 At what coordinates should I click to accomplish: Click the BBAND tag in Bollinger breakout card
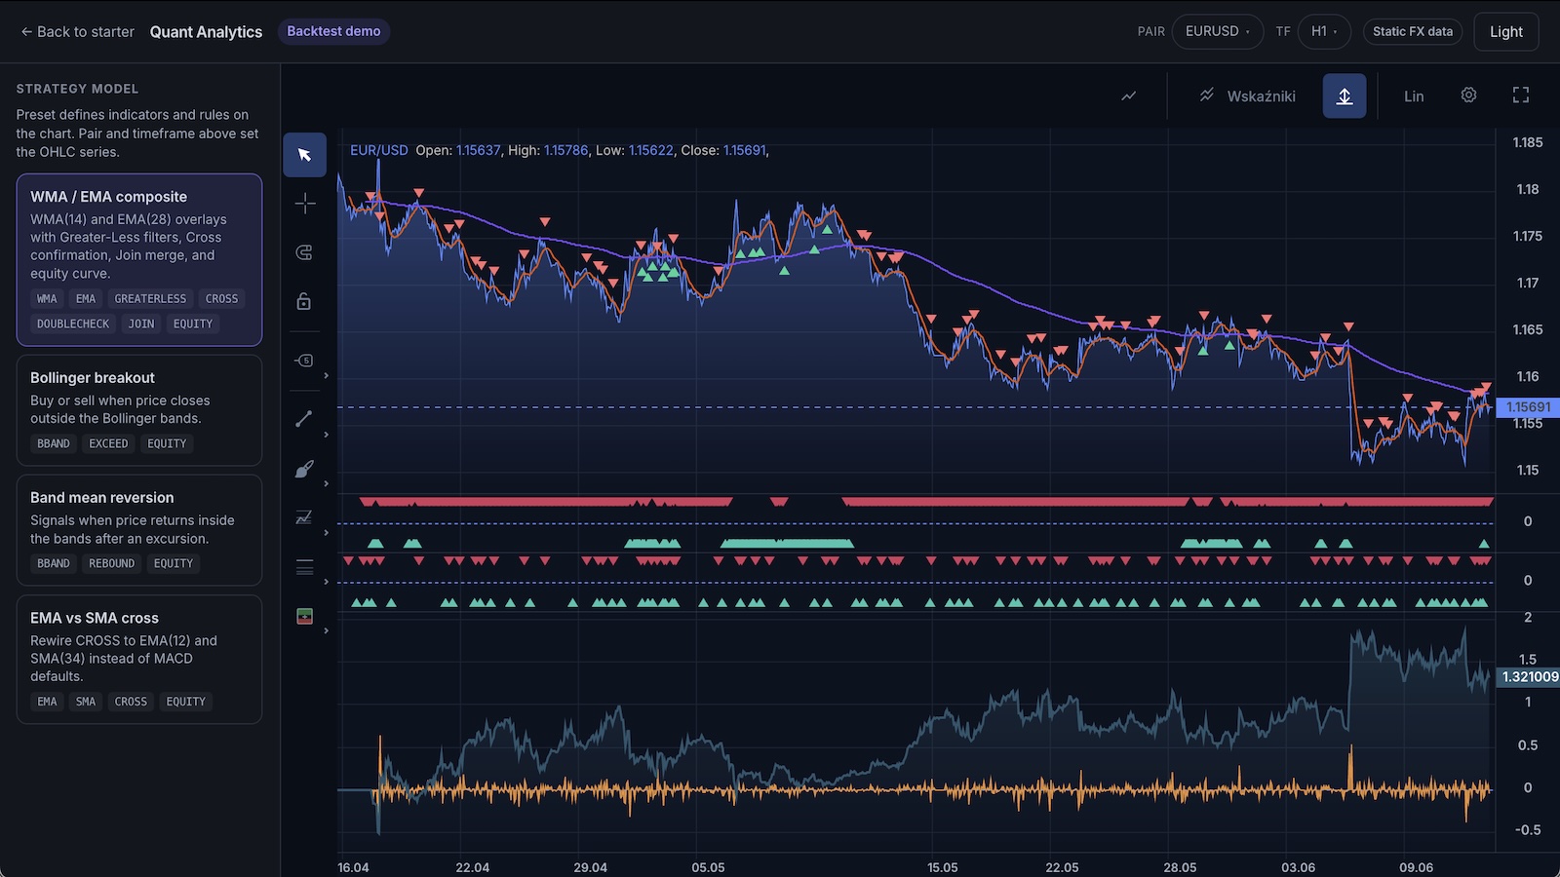54,443
